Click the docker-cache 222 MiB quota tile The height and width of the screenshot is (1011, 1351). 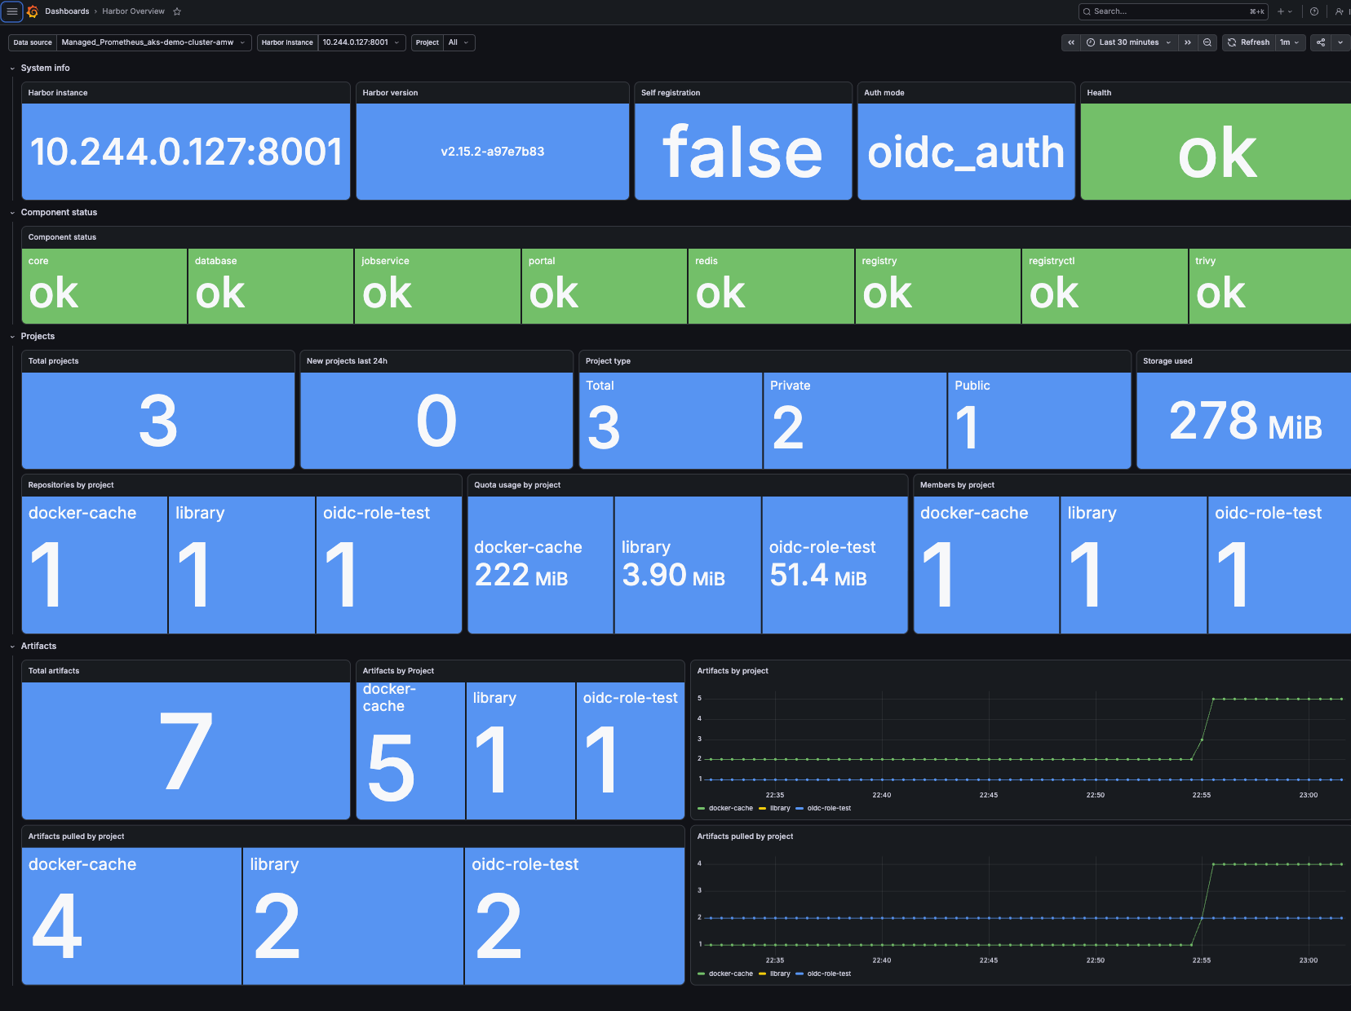pyautogui.click(x=540, y=565)
